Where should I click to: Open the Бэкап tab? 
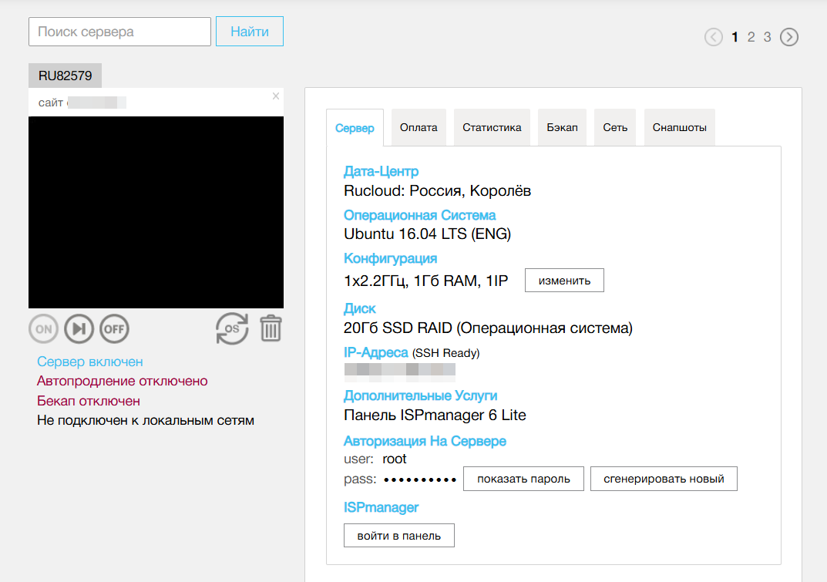tap(562, 128)
